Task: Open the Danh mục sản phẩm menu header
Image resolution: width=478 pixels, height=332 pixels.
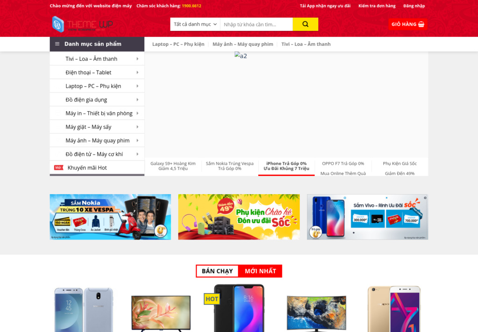Action: (x=97, y=44)
